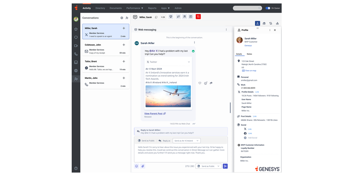Open conversation settings gear icon

point(122,18)
